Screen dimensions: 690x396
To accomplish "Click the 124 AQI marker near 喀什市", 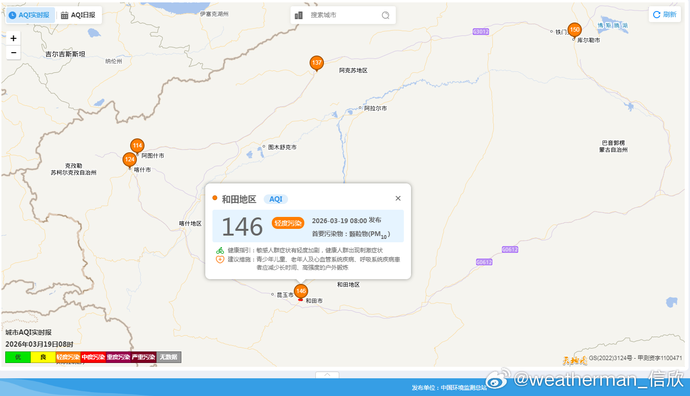I will 129,159.
